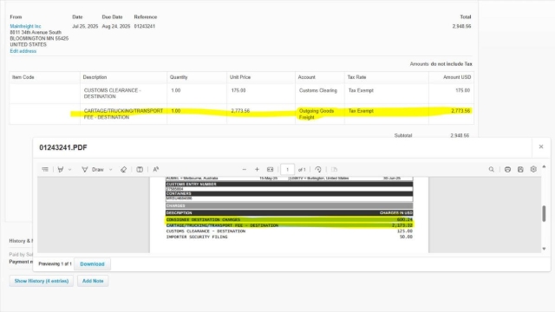Expand the Draw tool options arrow
Image resolution: width=555 pixels, height=312 pixels.
click(110, 170)
